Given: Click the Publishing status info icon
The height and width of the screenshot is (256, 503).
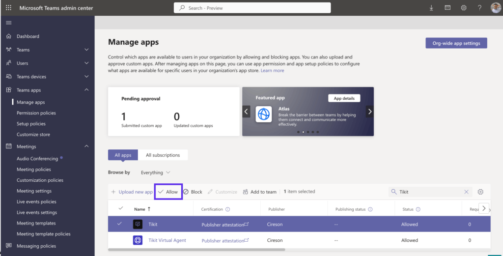Looking at the screenshot, I should pyautogui.click(x=370, y=209).
